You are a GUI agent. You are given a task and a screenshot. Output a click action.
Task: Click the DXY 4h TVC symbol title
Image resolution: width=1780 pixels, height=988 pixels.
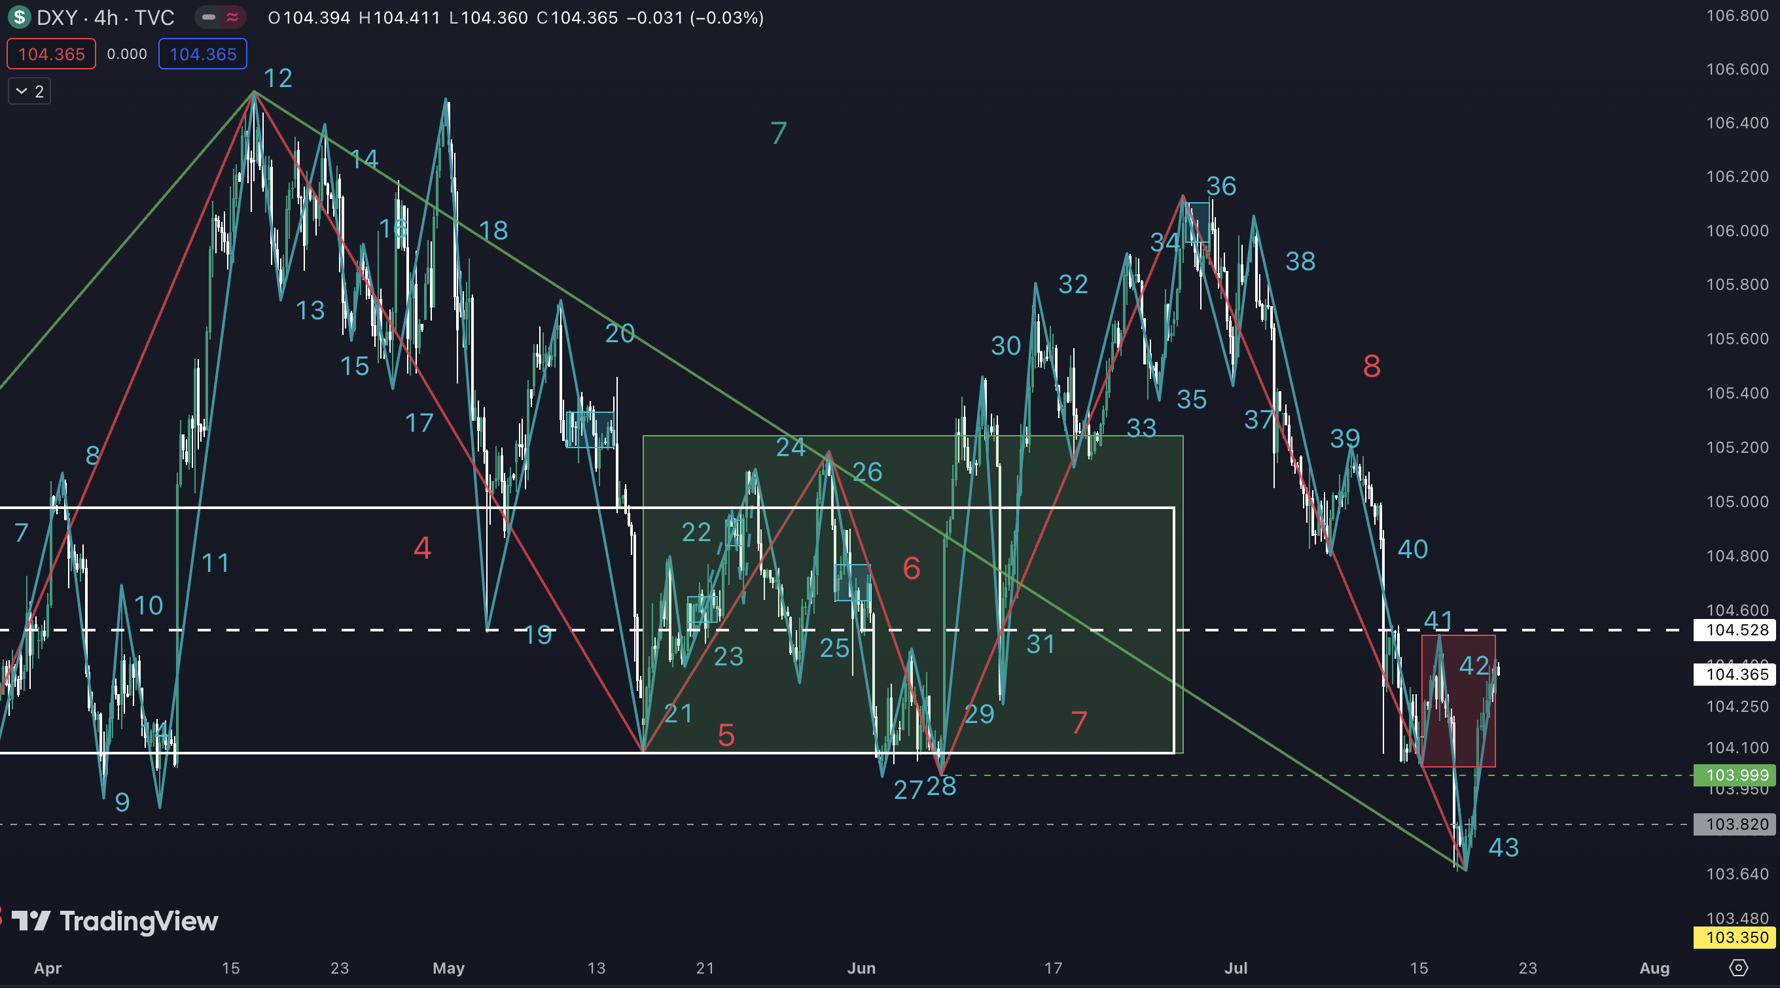[x=105, y=17]
